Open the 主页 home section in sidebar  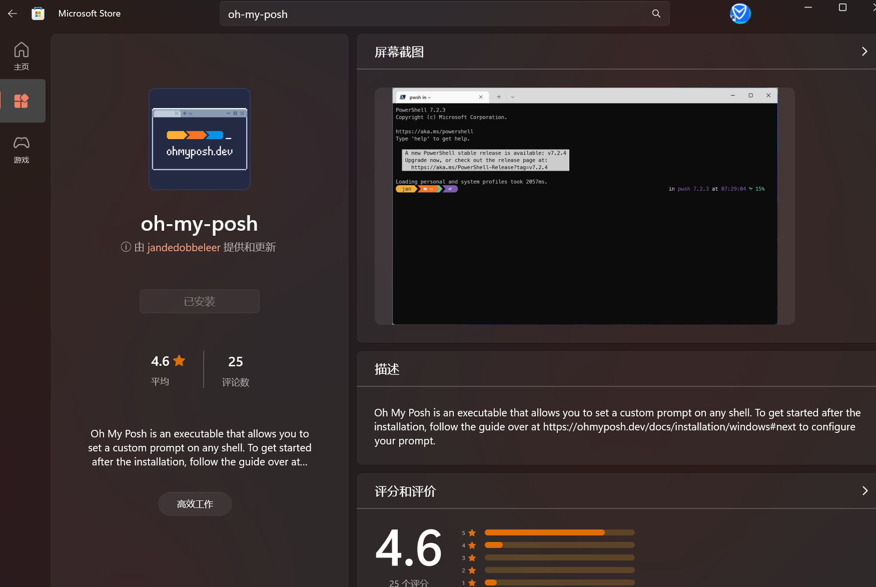point(22,56)
